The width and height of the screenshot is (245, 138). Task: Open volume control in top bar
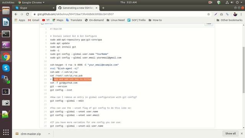[232, 2]
